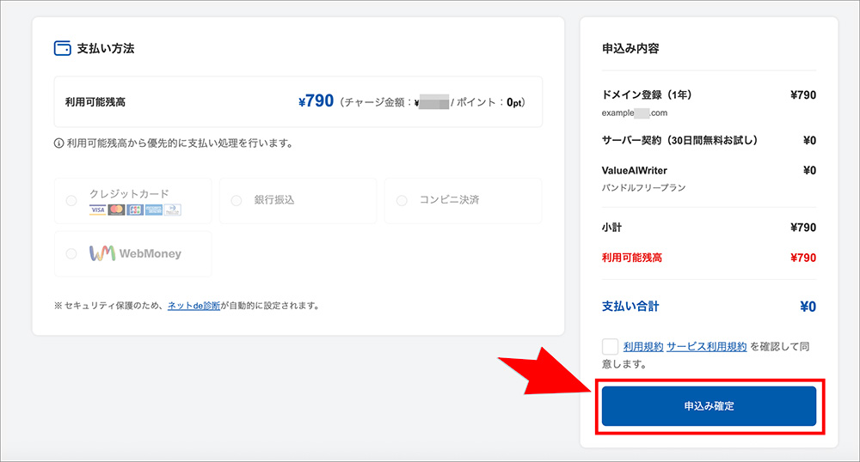
Task: Select the クレジットカード radio button
Action: click(x=71, y=200)
